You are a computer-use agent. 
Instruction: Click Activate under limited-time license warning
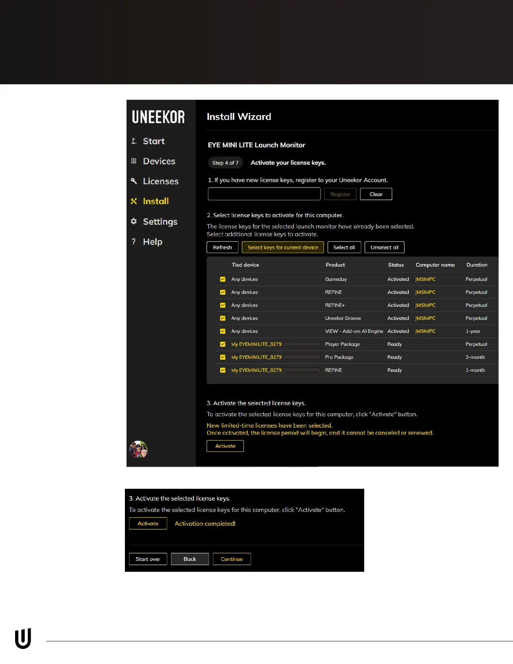pos(225,446)
